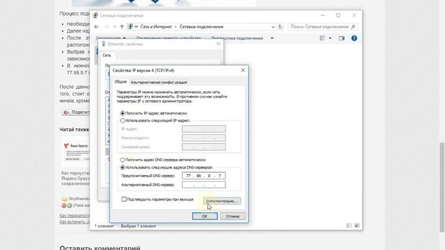
Task: Click 'Выбран 1 элемент' status bar text
Action: [138, 226]
